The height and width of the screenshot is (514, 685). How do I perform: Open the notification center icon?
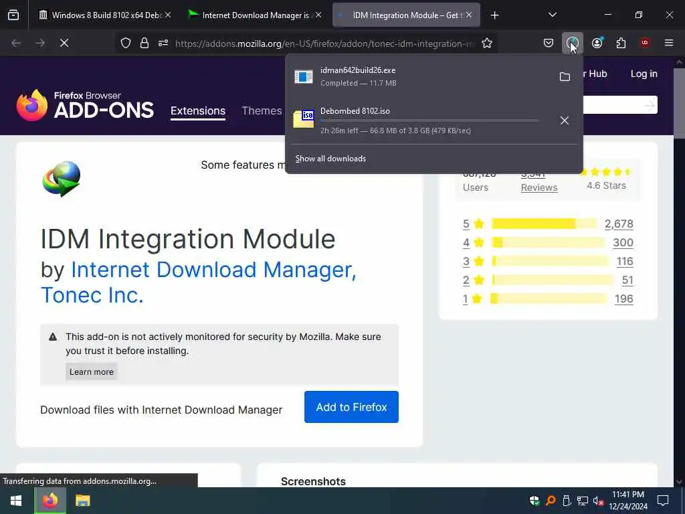(663, 501)
